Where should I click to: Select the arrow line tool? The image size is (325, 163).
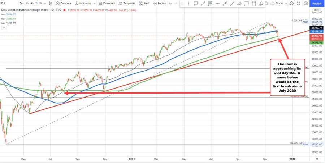225,4
